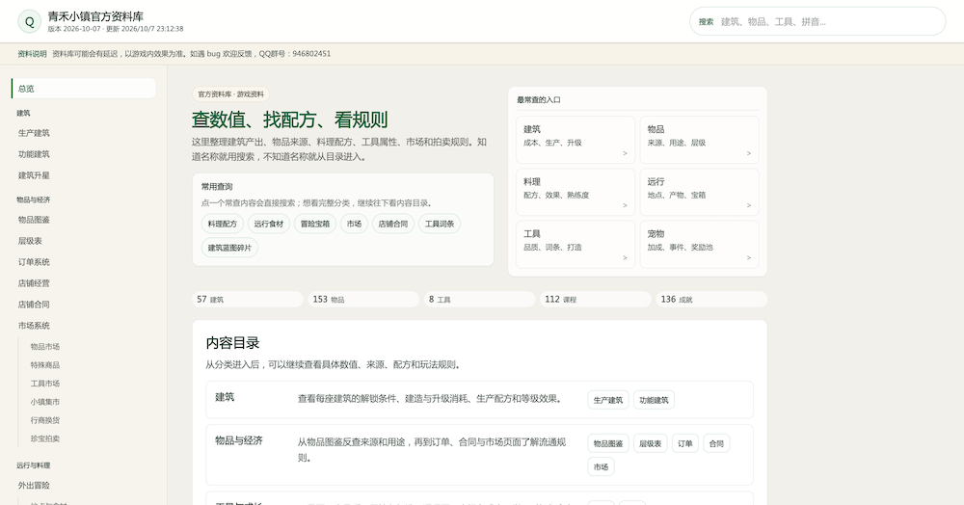Click QQ group number 946802451
This screenshot has width=964, height=505.
(311, 53)
